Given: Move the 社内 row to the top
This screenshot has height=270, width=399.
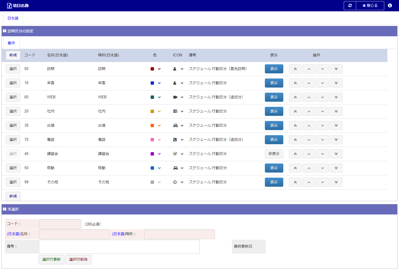Looking at the screenshot, I should [x=295, y=111].
